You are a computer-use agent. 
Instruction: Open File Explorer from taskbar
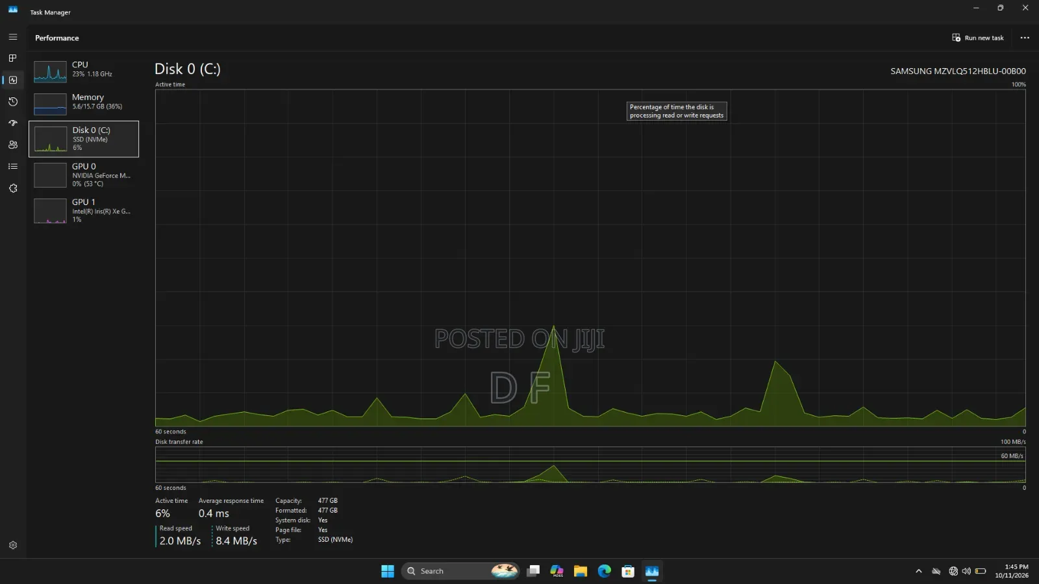[581, 571]
